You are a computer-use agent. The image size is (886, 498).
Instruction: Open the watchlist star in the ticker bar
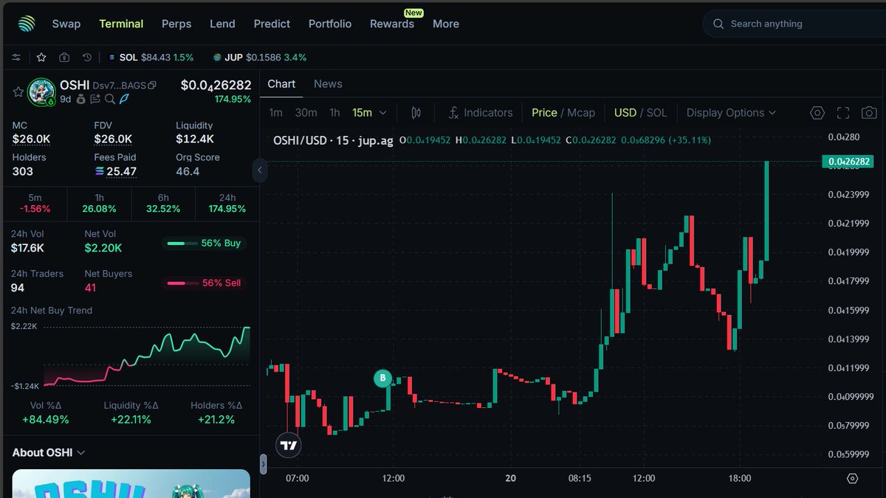tap(41, 57)
